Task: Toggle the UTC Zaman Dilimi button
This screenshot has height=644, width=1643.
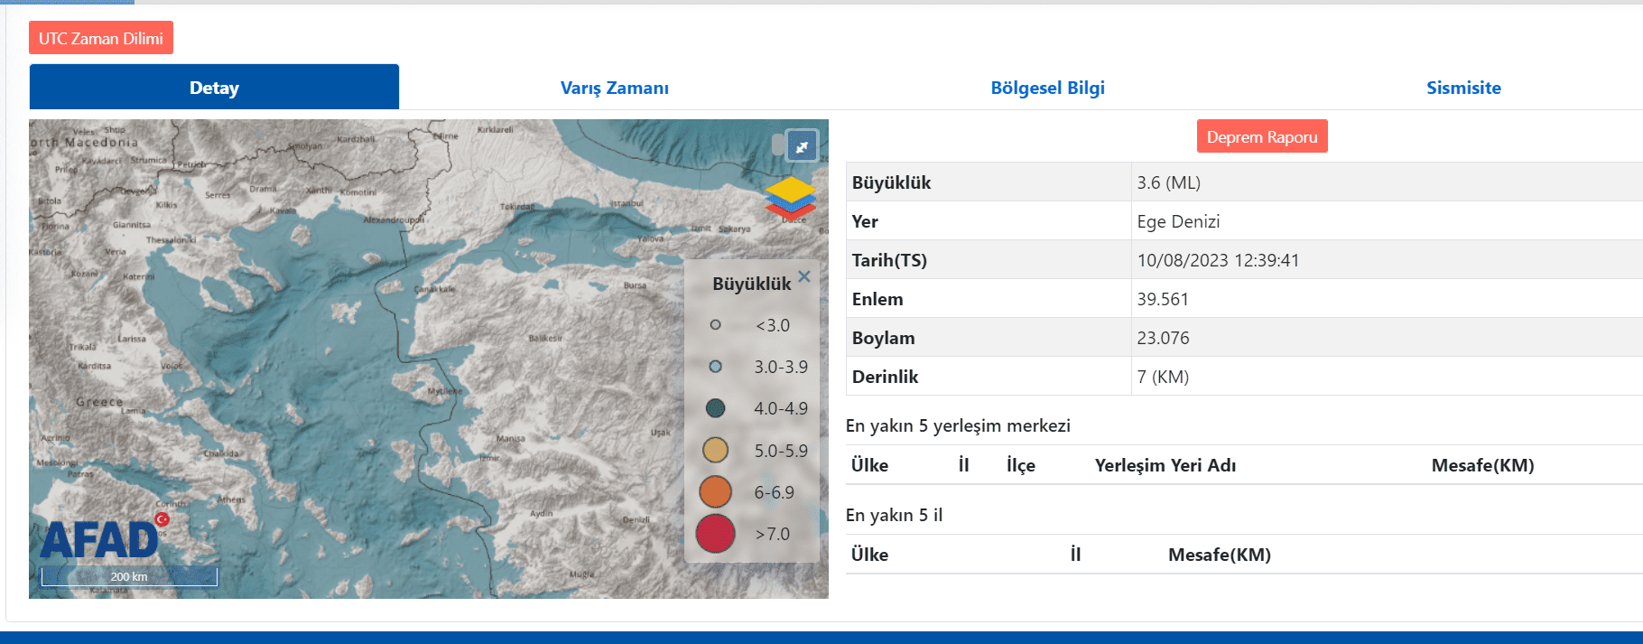Action: [101, 38]
